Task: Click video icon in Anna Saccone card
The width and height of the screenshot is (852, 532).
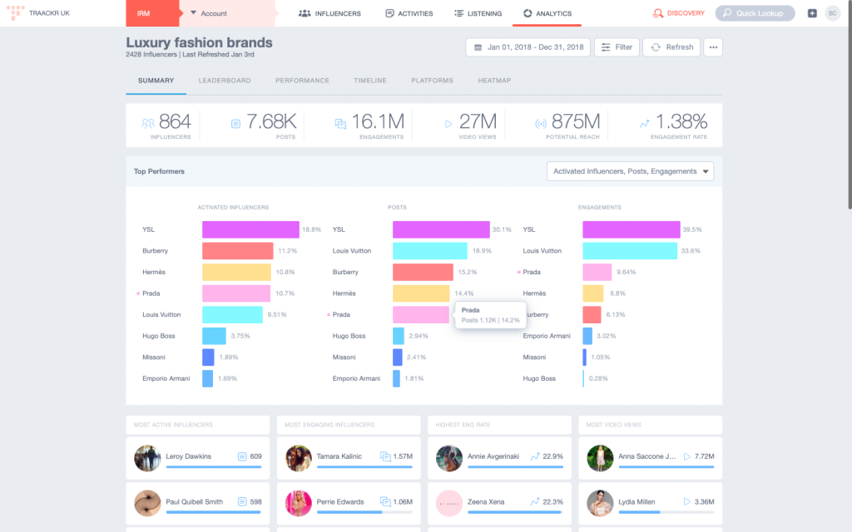Action: tap(686, 456)
